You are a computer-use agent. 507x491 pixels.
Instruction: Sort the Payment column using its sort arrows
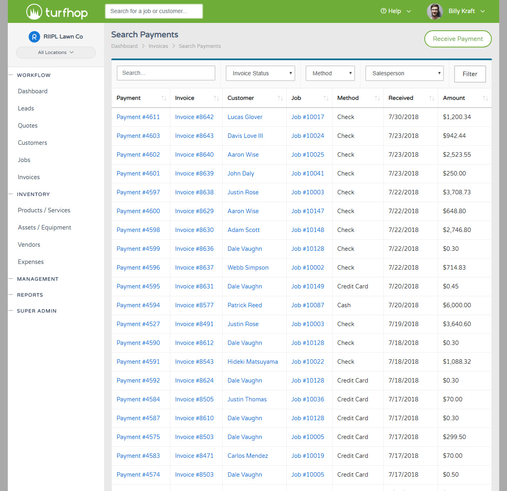point(164,98)
